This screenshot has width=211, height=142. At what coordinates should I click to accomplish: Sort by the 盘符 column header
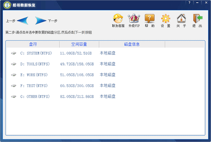(33, 44)
